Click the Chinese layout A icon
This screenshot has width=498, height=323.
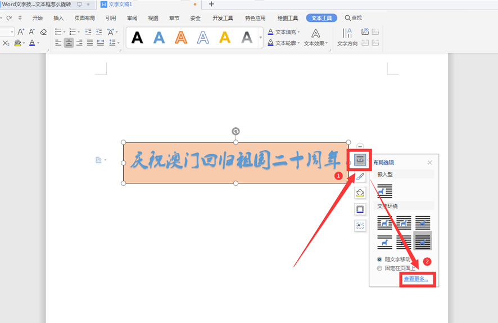(111, 32)
